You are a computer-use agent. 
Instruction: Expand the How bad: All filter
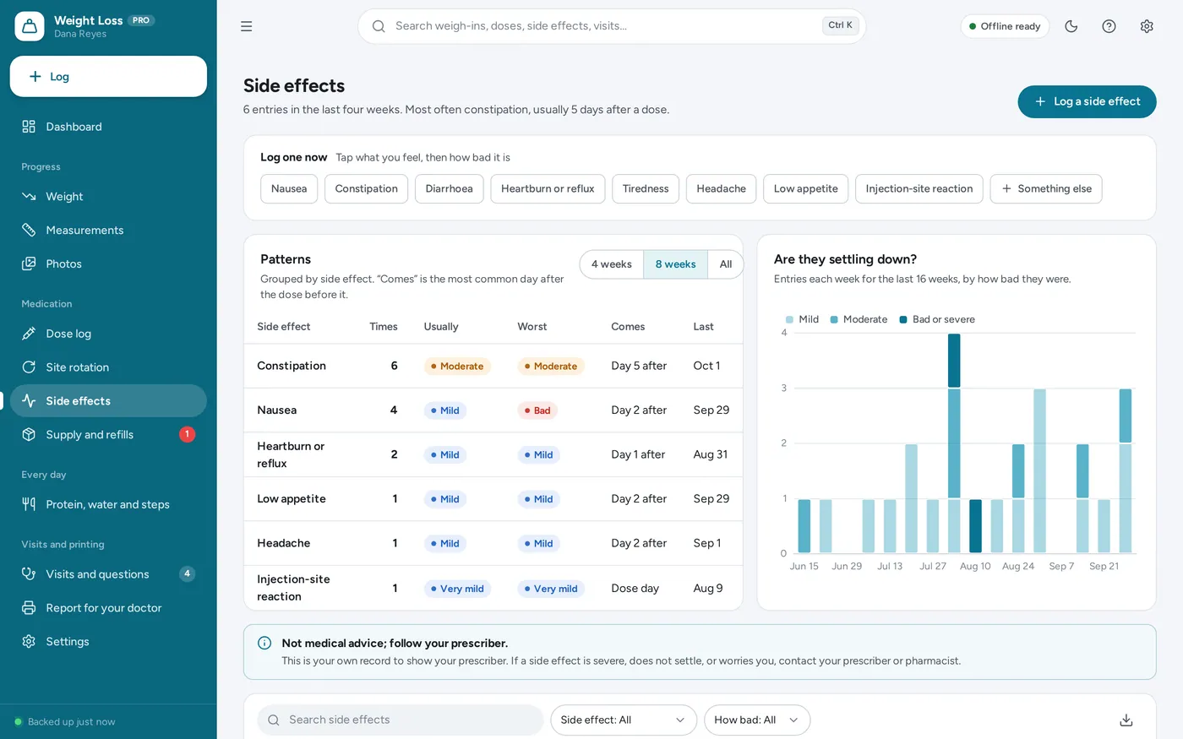click(757, 720)
